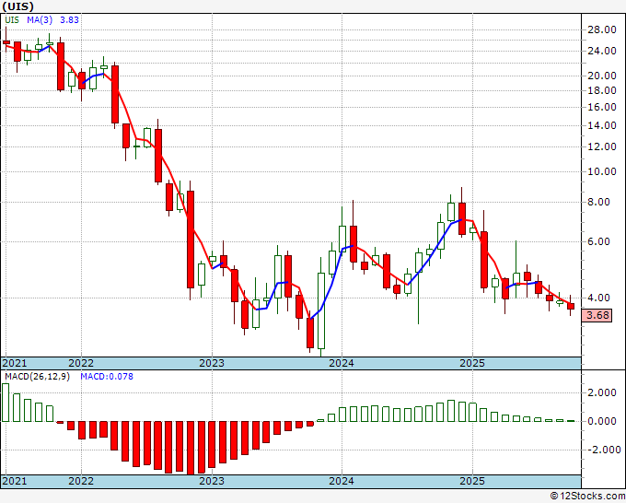
Task: Click the 8.00 price axis label
Action: 598,202
